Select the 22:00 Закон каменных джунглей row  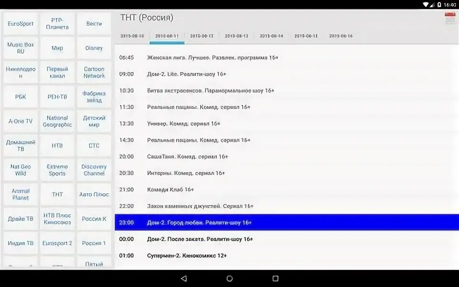pos(287,206)
